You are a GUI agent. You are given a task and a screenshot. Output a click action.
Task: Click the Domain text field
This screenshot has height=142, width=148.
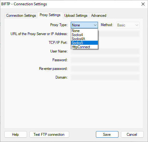point(105,77)
